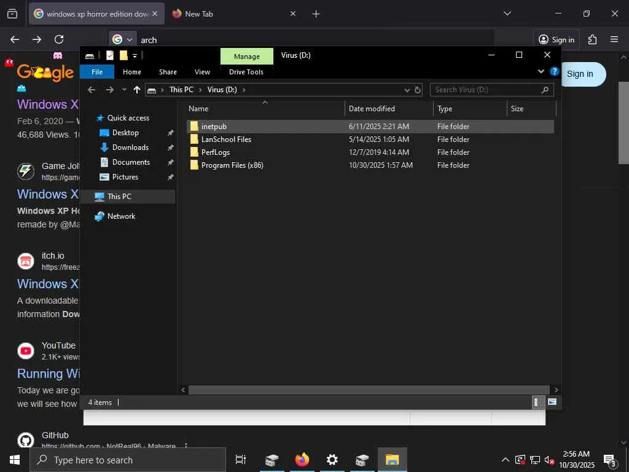Image resolution: width=629 pixels, height=472 pixels.
Task: Open the Windows Start menu
Action: pos(15,460)
